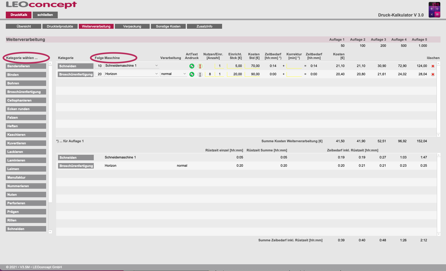Click Folge field '20' in Broschürenfertigung row
The image size is (446, 271).
point(99,74)
